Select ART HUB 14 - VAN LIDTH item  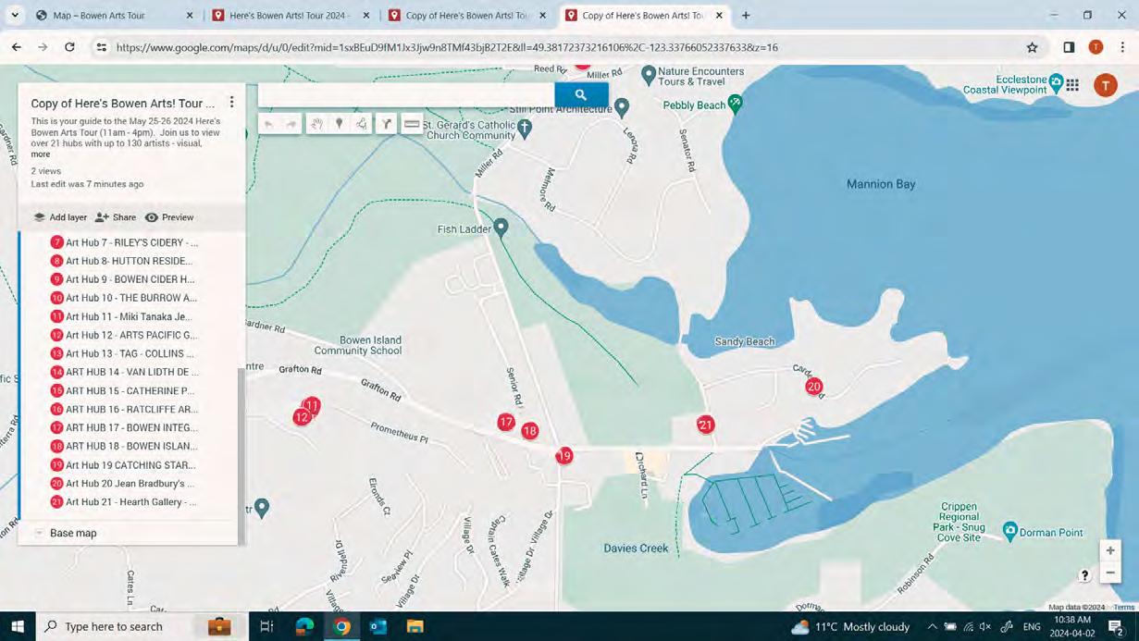(125, 372)
